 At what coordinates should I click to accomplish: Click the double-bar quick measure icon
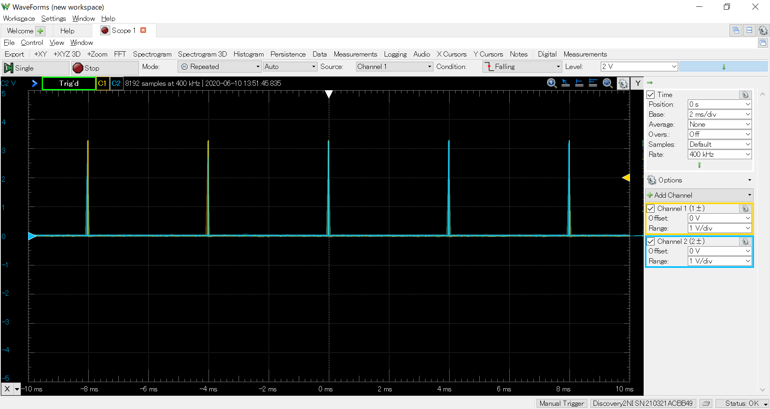point(593,83)
